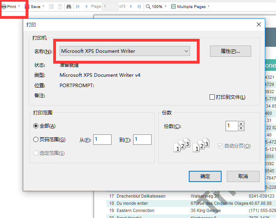Open the Save dropdown arrow
The image size is (276, 218).
click(43, 7)
